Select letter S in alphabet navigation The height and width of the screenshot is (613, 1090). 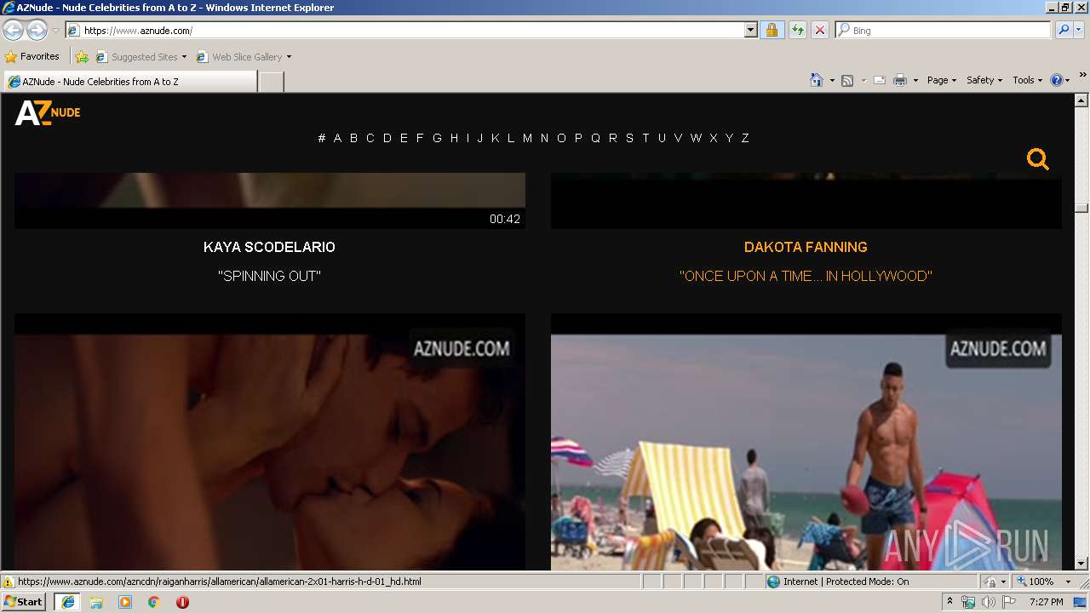tap(629, 138)
